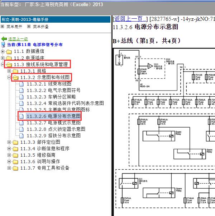215x216 pixels.
Task: Click the green back arrow icon
Action: point(4,39)
